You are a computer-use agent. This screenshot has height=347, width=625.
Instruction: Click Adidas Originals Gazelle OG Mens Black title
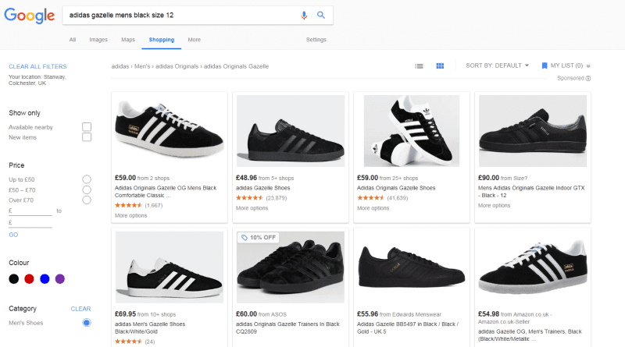point(166,191)
